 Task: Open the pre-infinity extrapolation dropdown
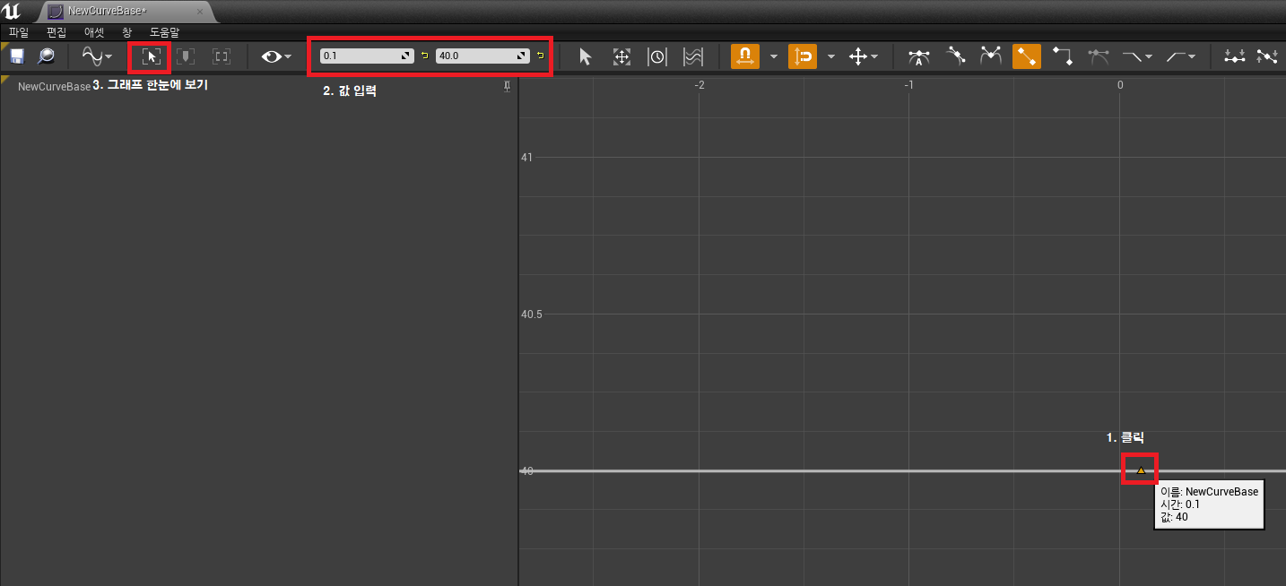(1138, 56)
